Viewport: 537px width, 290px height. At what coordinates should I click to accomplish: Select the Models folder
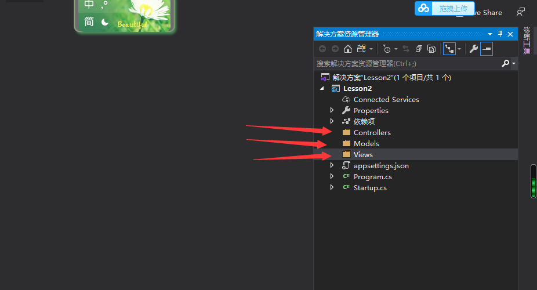pos(366,143)
